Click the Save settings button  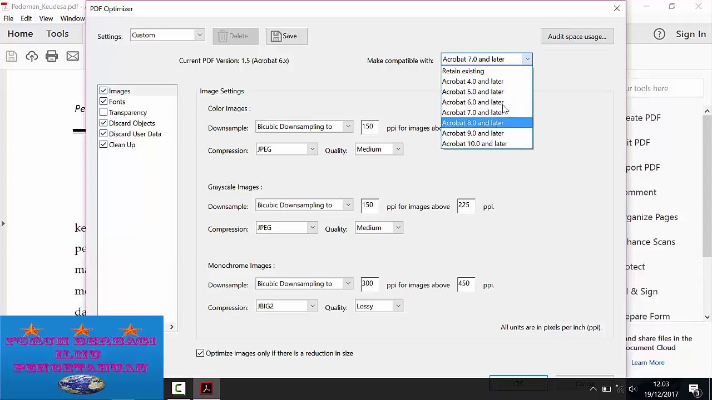point(286,36)
